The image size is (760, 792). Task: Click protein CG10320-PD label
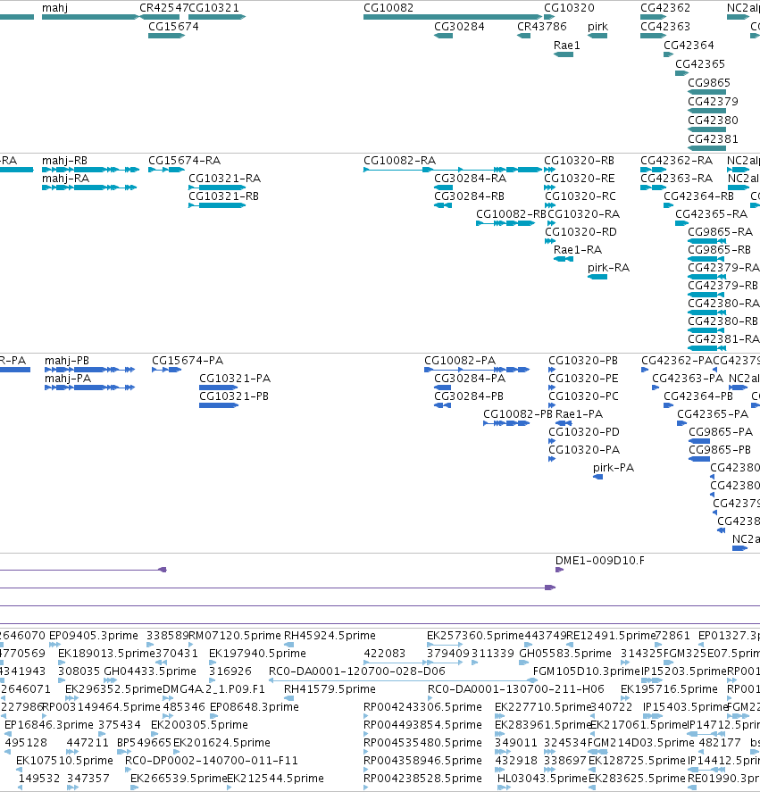pyautogui.click(x=584, y=432)
